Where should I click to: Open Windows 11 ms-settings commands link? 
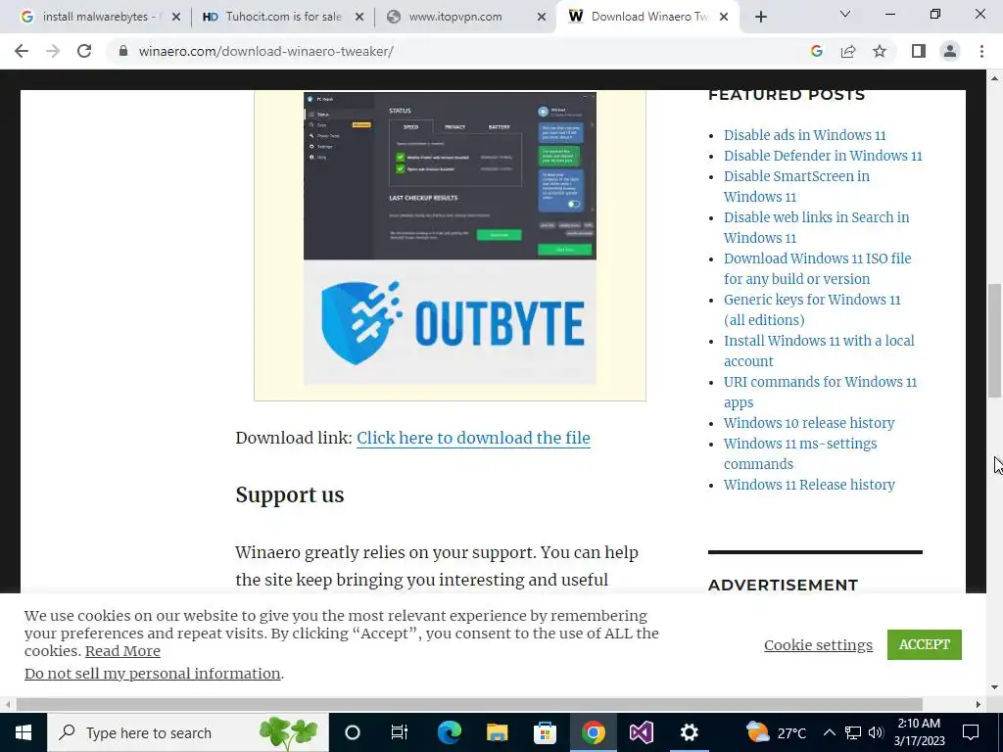pos(800,454)
